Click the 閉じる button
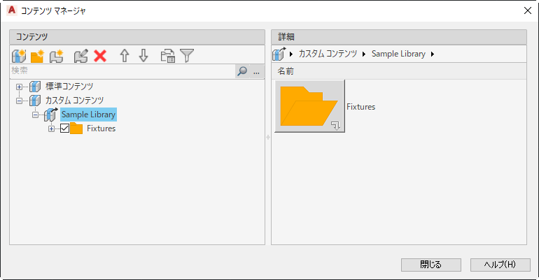The image size is (539, 280). tap(430, 265)
